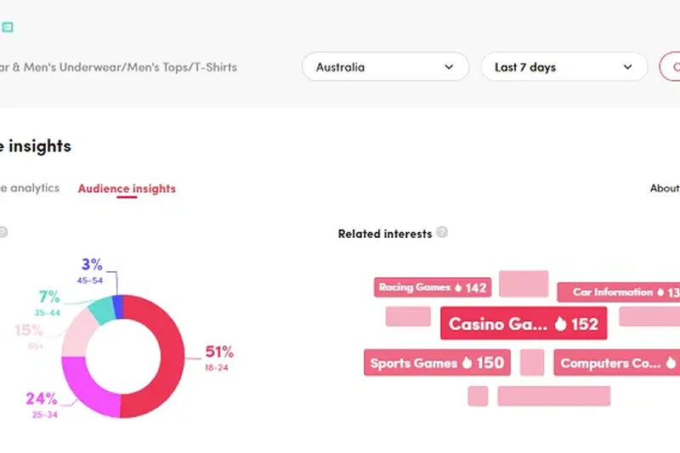
Task: Click the flame icon on Sports Games tag
Action: click(x=466, y=363)
